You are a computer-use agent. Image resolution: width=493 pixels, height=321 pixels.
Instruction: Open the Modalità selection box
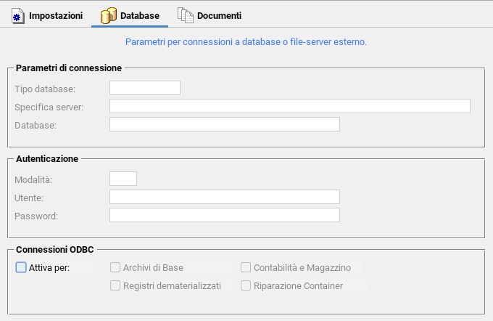(x=123, y=179)
